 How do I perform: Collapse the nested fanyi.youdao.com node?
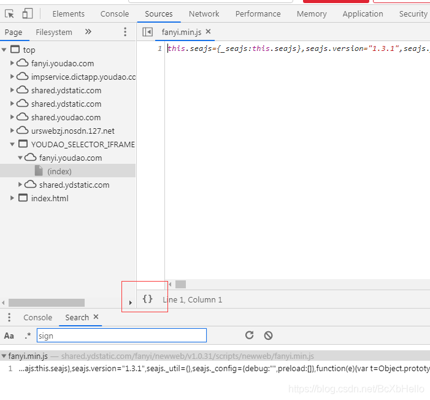coord(20,158)
